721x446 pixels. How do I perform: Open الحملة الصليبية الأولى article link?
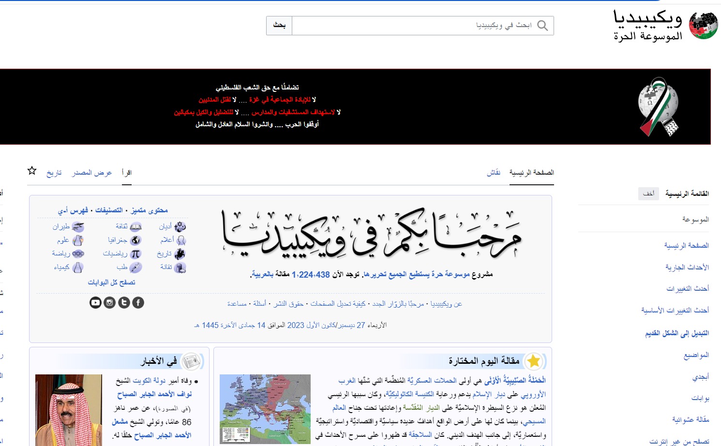click(515, 381)
